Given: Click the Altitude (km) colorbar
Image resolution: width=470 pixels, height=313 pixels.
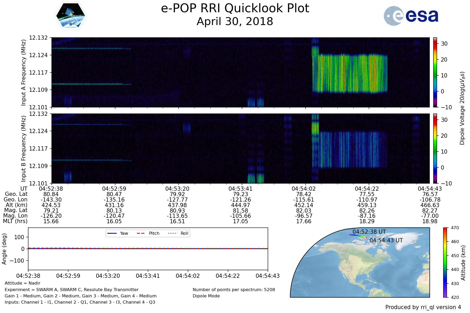Looking at the screenshot, I should click(x=445, y=262).
